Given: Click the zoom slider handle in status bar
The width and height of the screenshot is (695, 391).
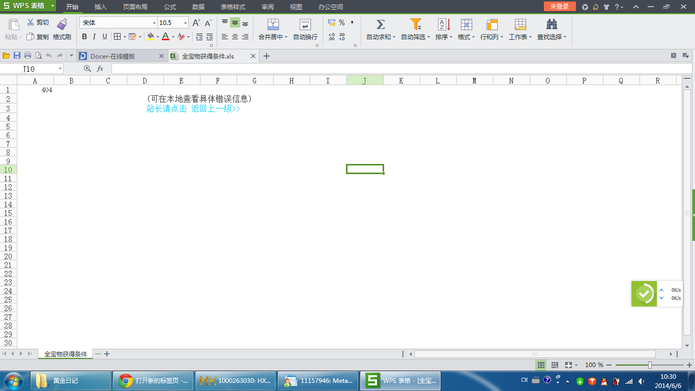Looking at the screenshot, I should click(650, 365).
